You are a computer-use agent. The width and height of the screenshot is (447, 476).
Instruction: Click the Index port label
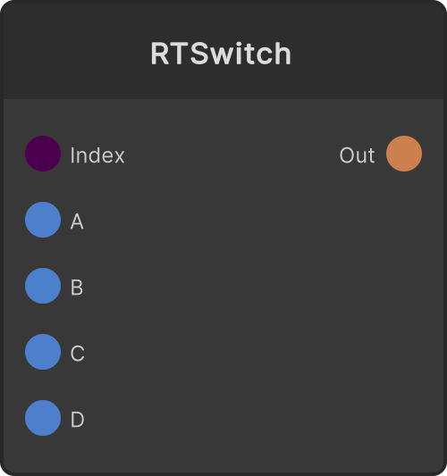[x=97, y=155]
